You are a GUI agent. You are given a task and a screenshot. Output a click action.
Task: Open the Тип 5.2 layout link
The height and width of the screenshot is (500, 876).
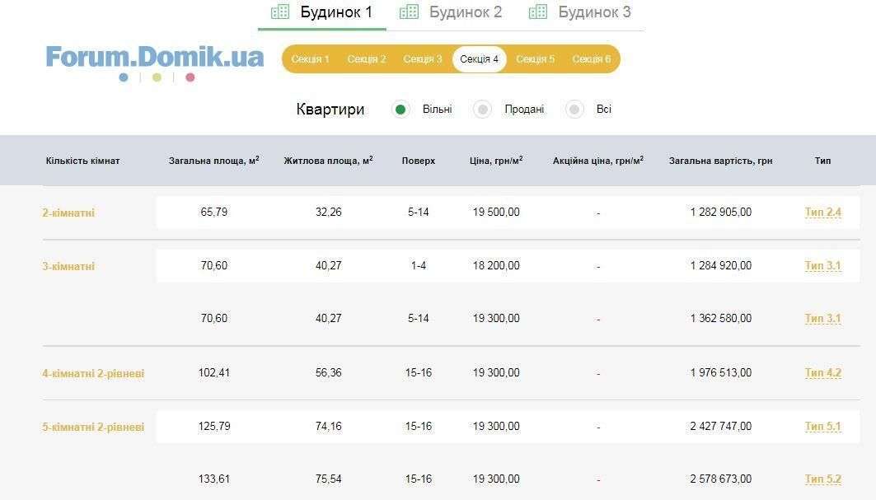[x=822, y=479]
